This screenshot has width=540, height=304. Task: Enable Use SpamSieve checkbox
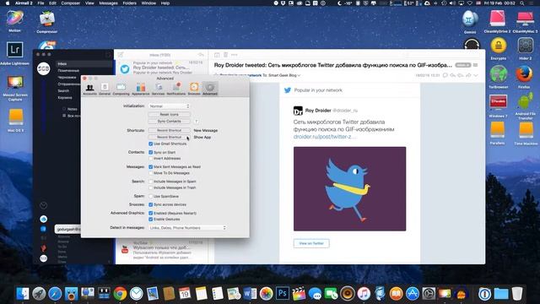coord(150,196)
